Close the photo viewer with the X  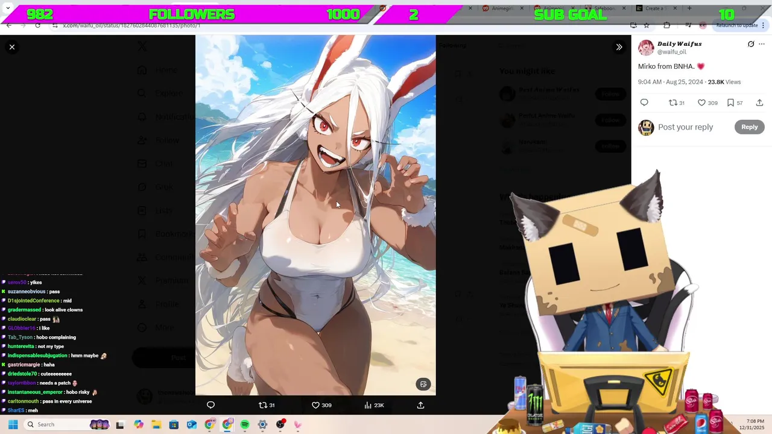12,47
